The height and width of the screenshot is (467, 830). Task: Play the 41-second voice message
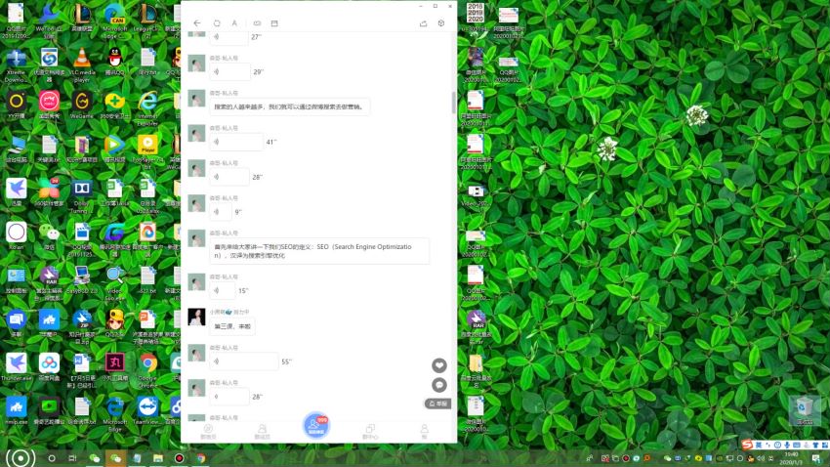[x=235, y=142]
